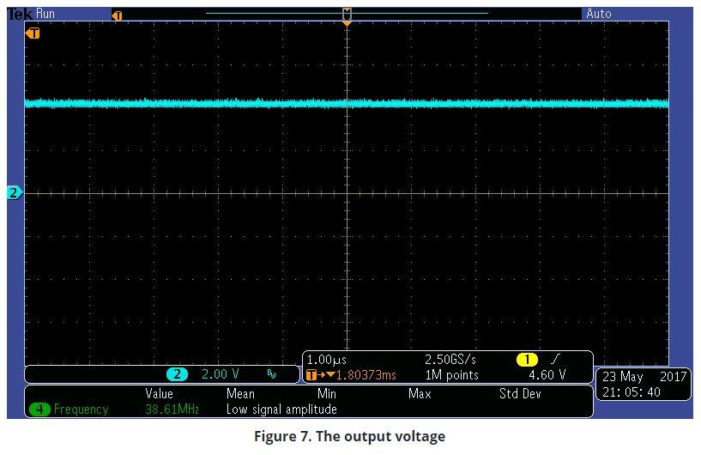
Task: Click the record view bracket in the top bar
Action: (347, 14)
